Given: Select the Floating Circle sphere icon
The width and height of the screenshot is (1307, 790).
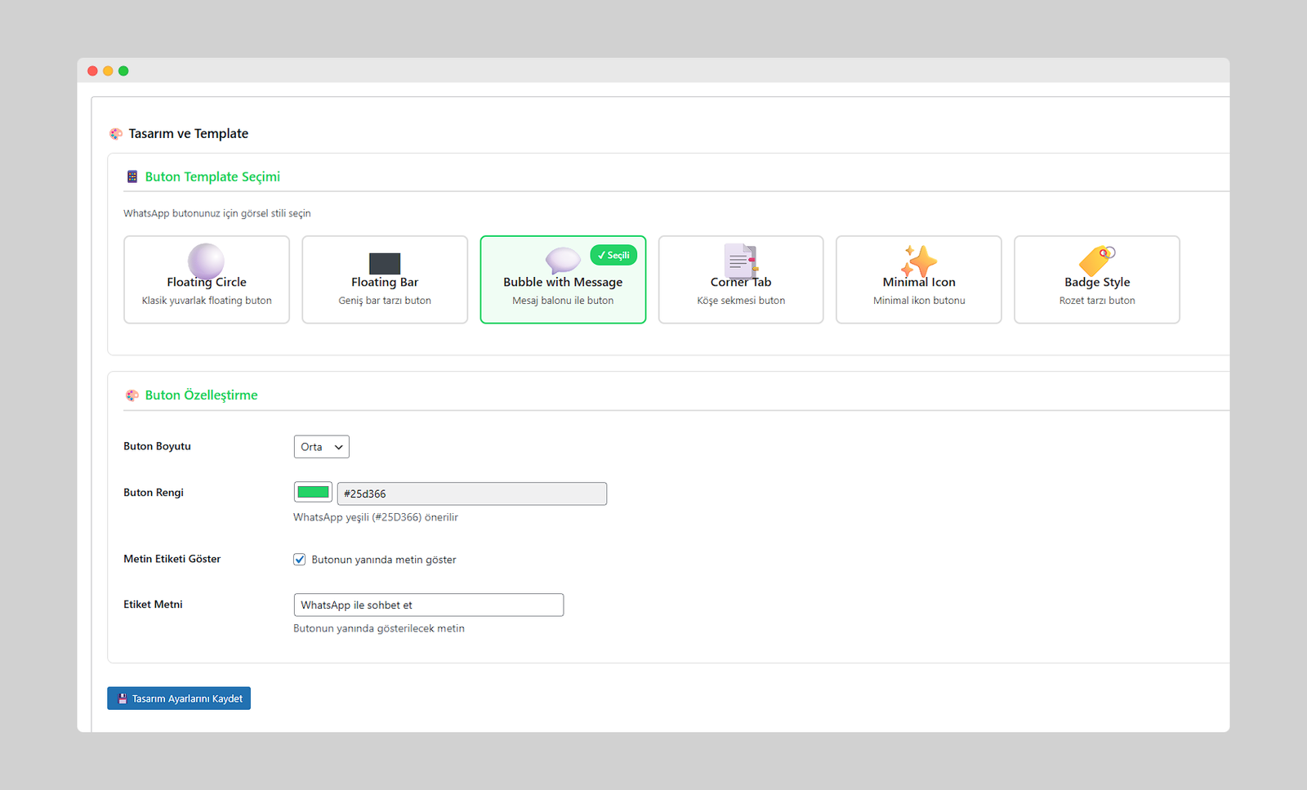Looking at the screenshot, I should (x=206, y=261).
